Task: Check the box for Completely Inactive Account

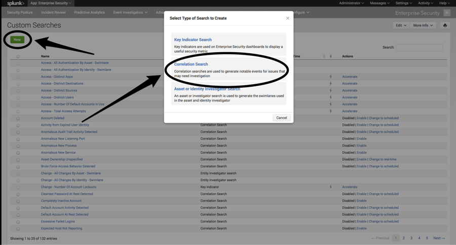Action: (18, 201)
